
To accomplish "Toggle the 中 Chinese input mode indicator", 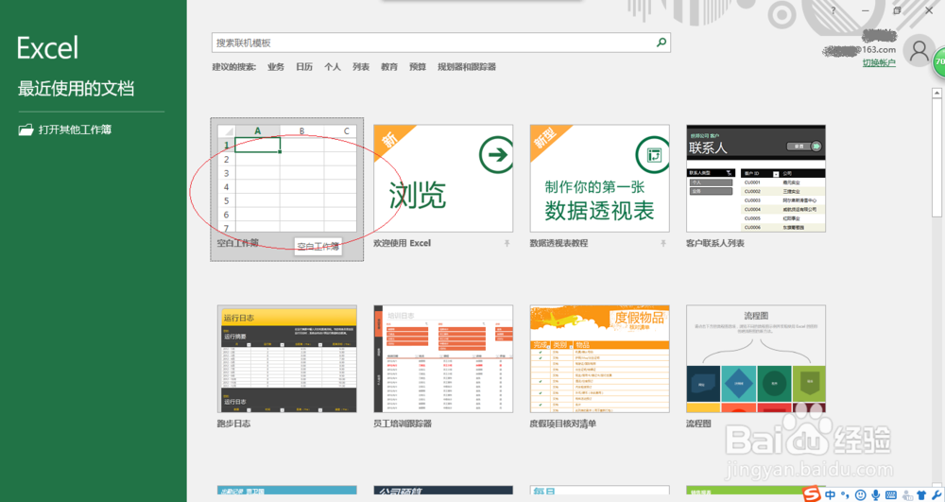I will (831, 494).
